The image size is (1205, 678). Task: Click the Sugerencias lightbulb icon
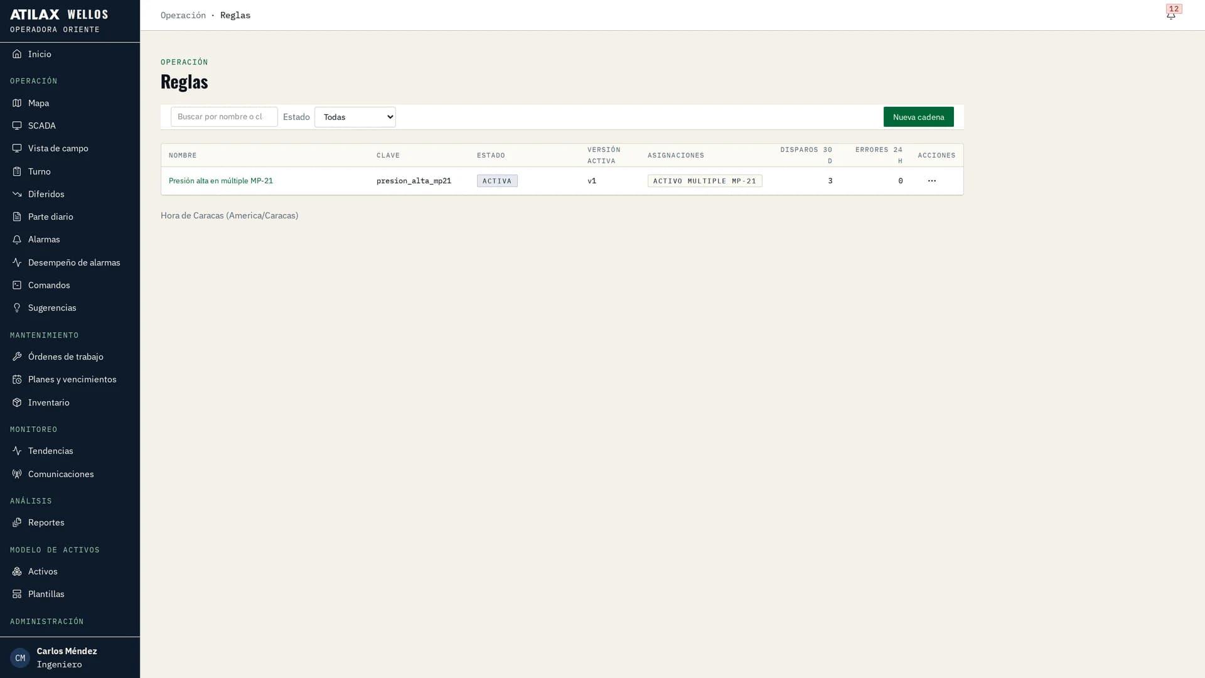(17, 308)
